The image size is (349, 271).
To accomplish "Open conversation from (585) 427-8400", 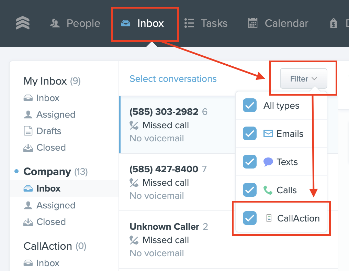I will click(178, 182).
